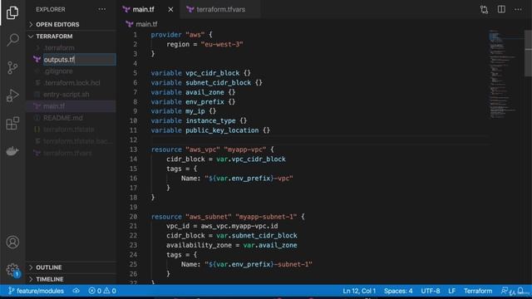The height and width of the screenshot is (299, 532).
Task: Click variable public_key_location declaration
Action: 210,130
